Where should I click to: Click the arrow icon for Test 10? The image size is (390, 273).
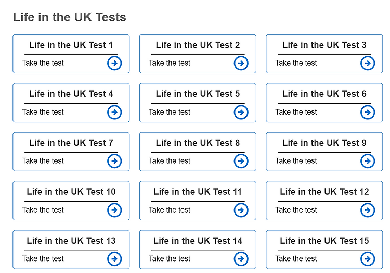pos(114,210)
